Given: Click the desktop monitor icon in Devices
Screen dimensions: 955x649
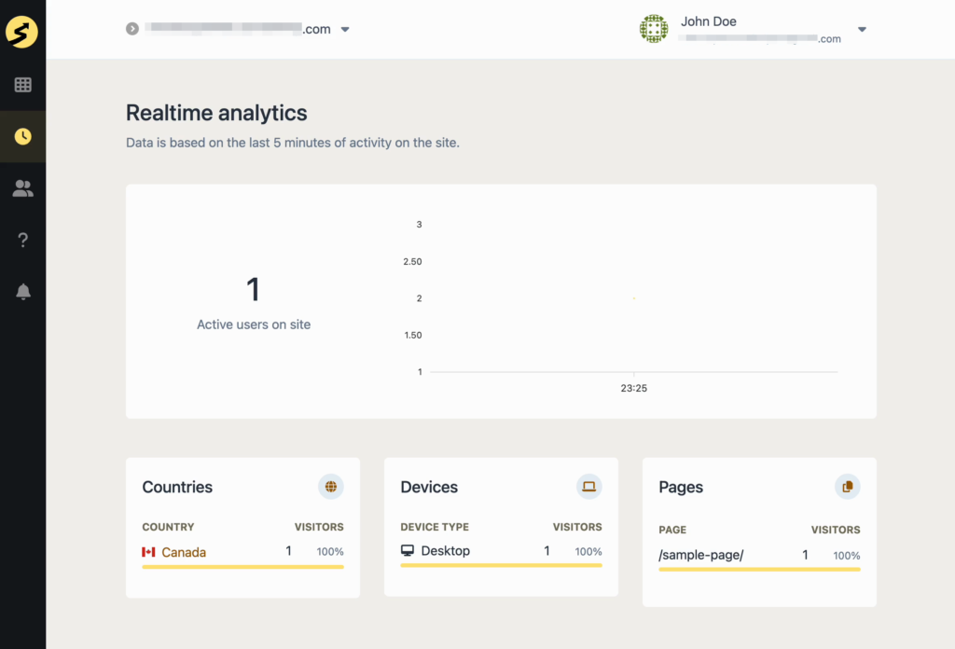Looking at the screenshot, I should [x=408, y=550].
